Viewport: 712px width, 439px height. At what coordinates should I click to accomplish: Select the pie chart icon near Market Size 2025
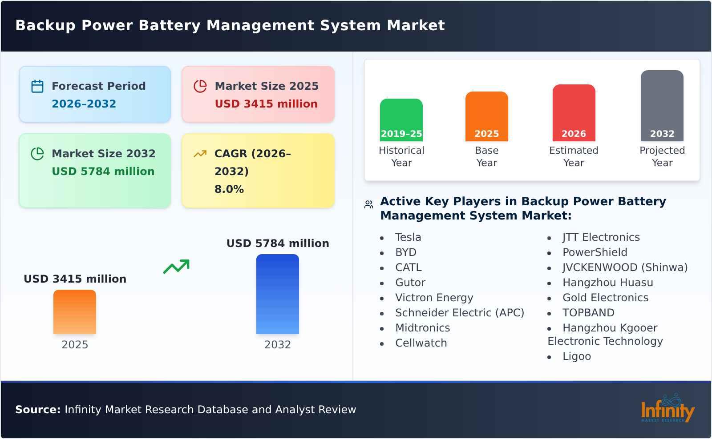[x=200, y=86]
